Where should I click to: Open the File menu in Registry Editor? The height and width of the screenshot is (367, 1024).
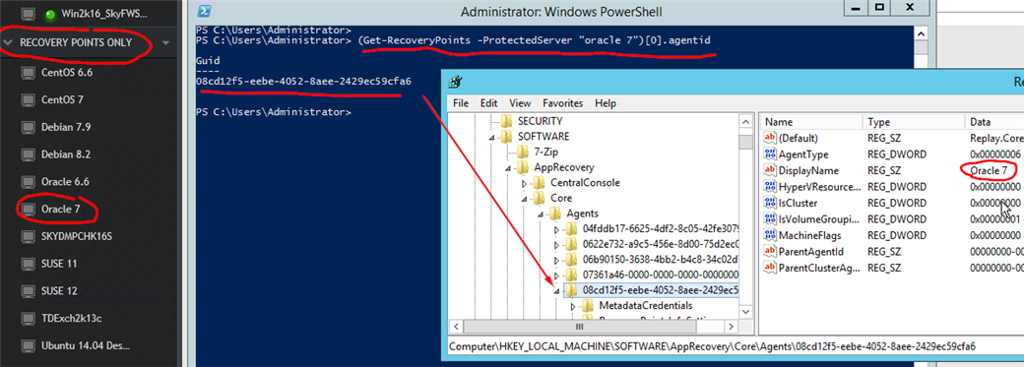tap(461, 103)
